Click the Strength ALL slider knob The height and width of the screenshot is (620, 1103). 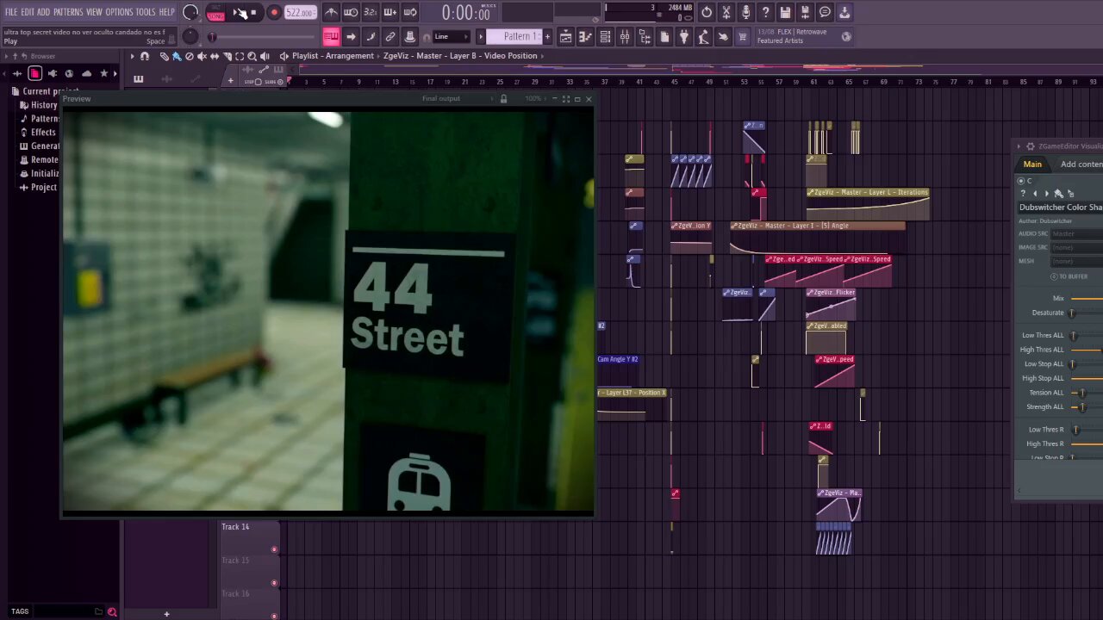(x=1083, y=407)
